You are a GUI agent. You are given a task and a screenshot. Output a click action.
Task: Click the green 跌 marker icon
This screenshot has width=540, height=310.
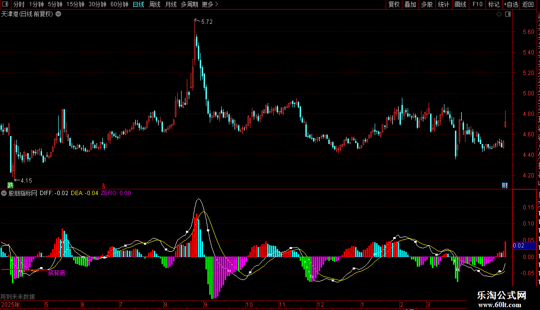pos(11,185)
